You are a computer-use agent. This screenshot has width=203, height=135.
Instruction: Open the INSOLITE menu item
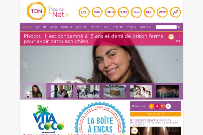pos(81,27)
